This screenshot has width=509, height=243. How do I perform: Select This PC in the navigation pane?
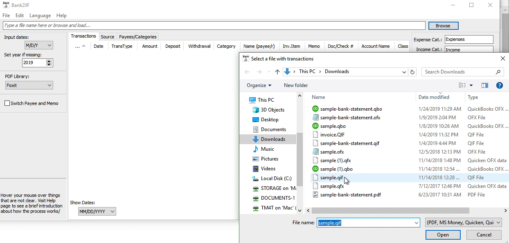(x=262, y=100)
